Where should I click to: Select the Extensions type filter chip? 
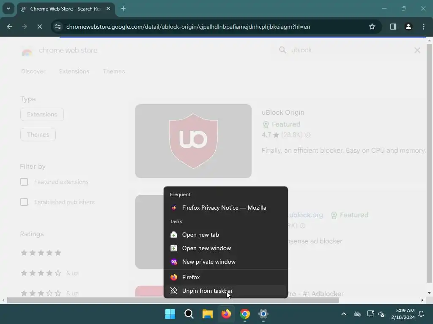click(x=42, y=114)
